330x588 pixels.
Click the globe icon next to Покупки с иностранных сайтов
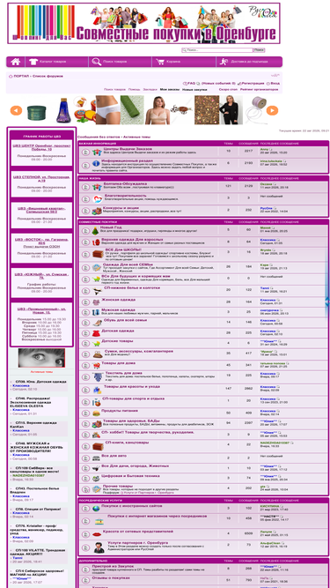(96, 509)
